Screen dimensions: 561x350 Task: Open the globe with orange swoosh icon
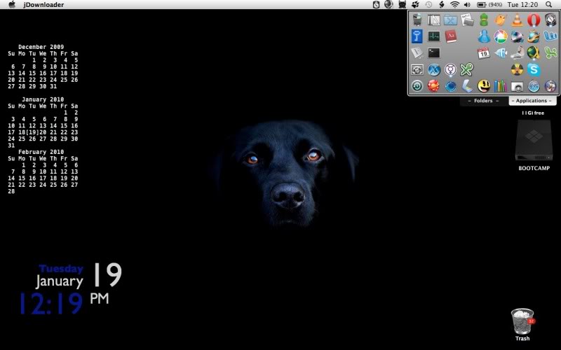coord(533,36)
